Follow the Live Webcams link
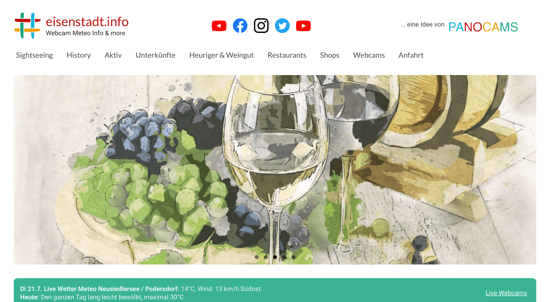 point(506,293)
